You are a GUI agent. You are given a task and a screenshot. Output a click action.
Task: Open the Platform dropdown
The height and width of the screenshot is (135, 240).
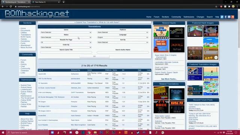[123, 32]
